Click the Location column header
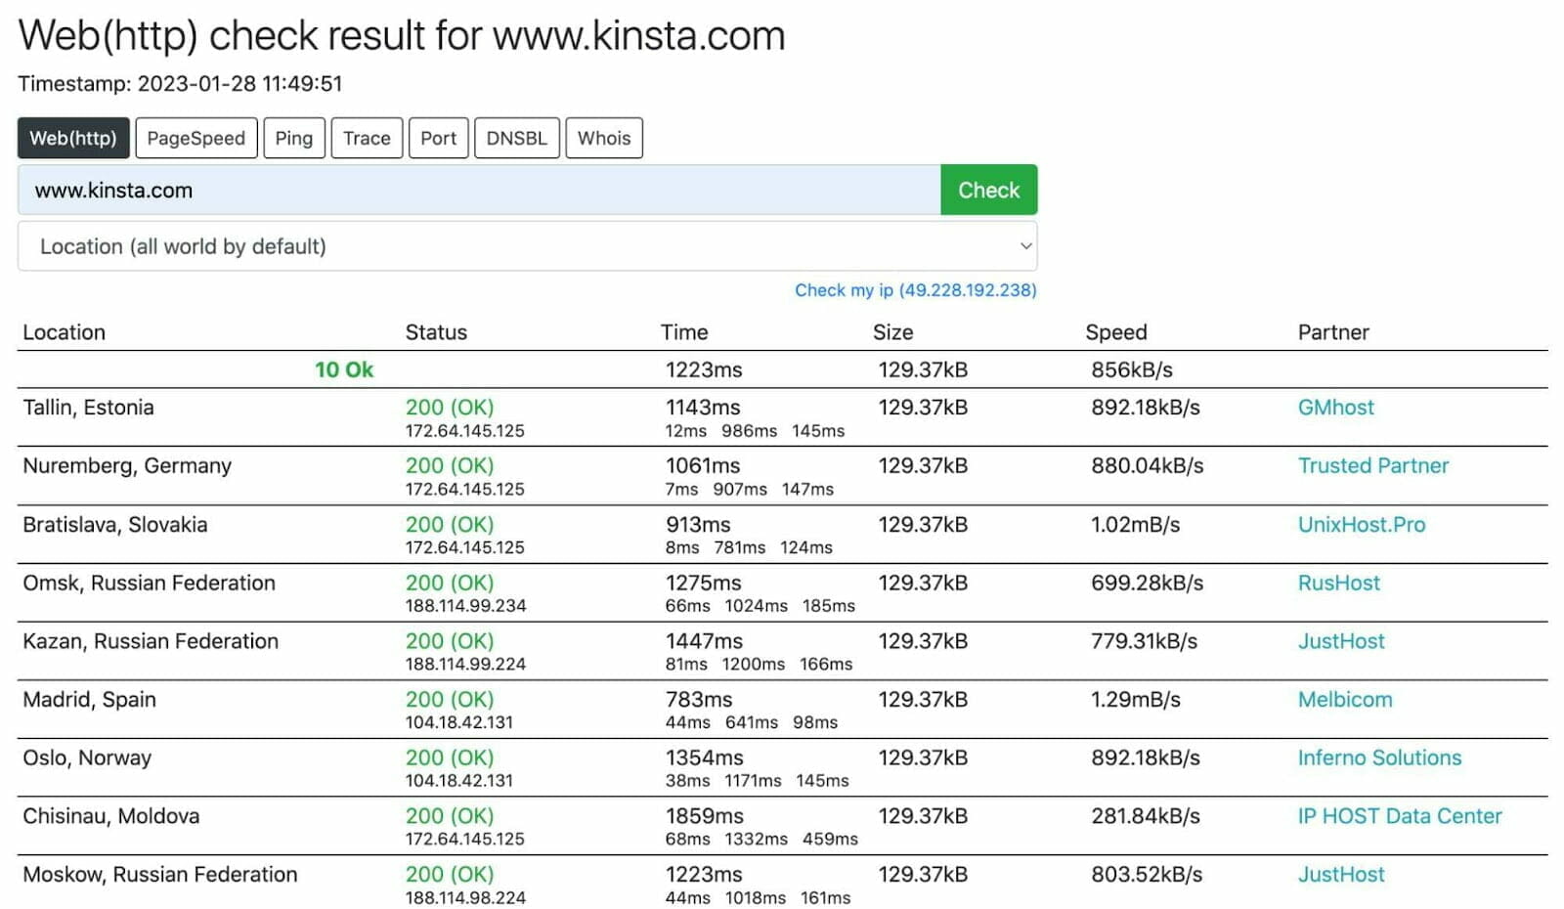The image size is (1564, 909). 65,332
